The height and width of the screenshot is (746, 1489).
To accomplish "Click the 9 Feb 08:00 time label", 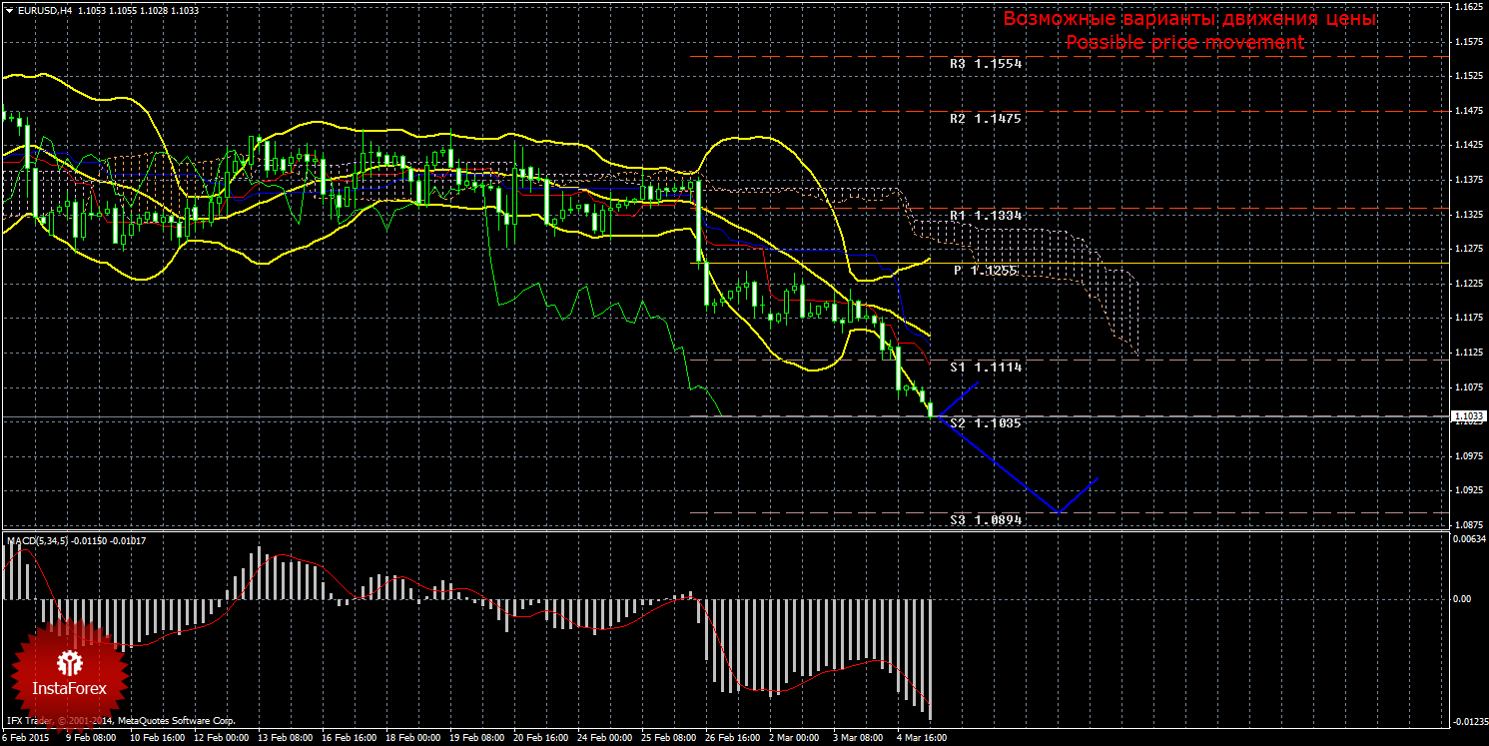I will 92,739.
